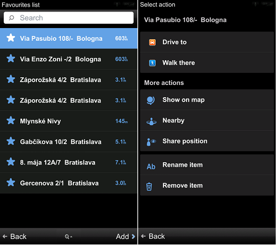Open the search zoom dropdown in bottom bar
The image size is (276, 245).
(68, 237)
